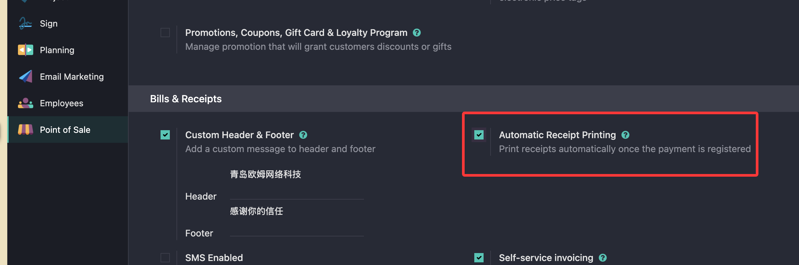Click the Employees app icon

pyautogui.click(x=25, y=103)
